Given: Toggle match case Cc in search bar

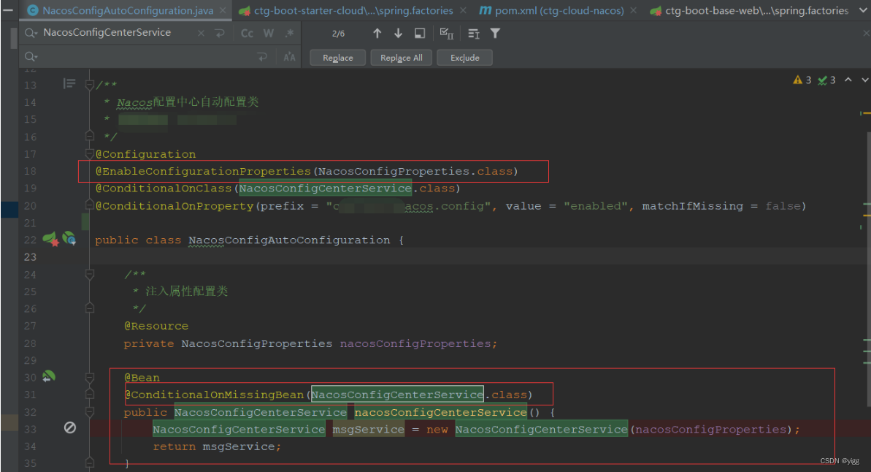Looking at the screenshot, I should tap(247, 32).
